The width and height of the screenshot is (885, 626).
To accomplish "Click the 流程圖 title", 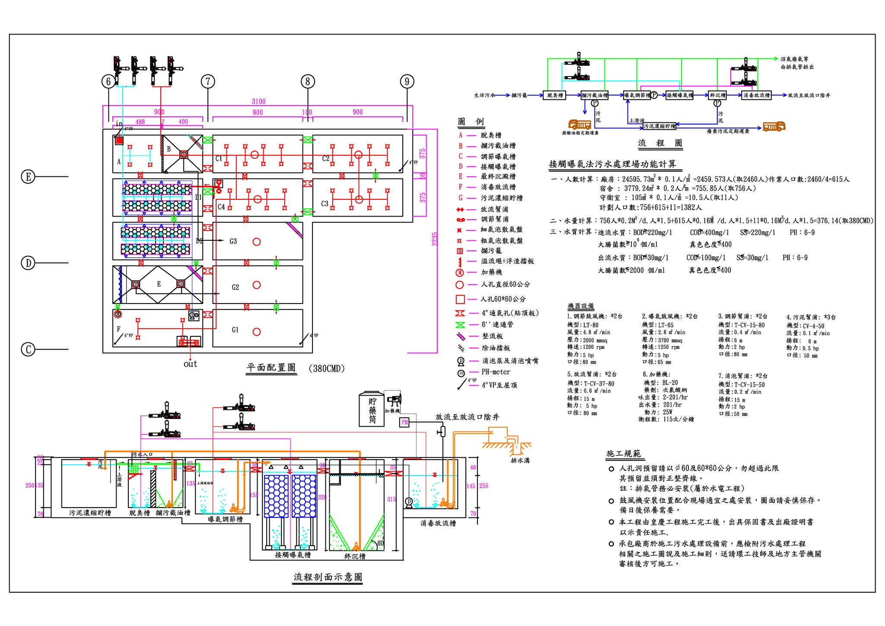I will 660,143.
